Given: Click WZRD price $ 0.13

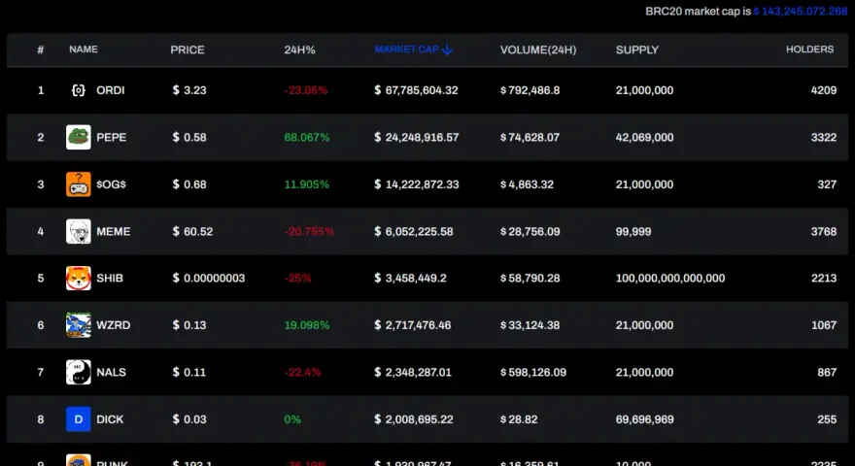Looking at the screenshot, I should pyautogui.click(x=189, y=325).
